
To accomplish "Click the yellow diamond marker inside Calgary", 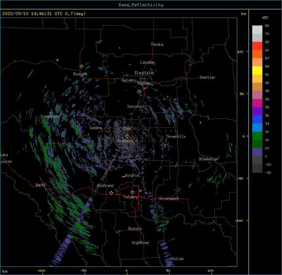I will pyautogui.click(x=132, y=192).
